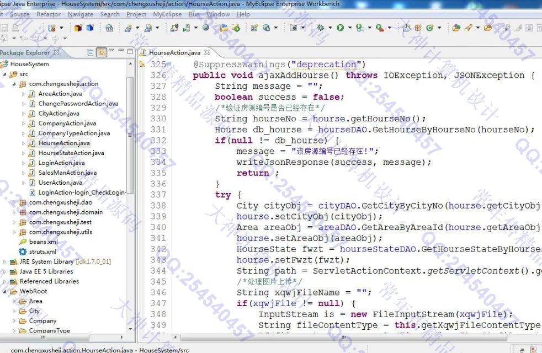This screenshot has height=353, width=542.
Task: Click the beans.xml leaf file icon
Action: (23, 242)
